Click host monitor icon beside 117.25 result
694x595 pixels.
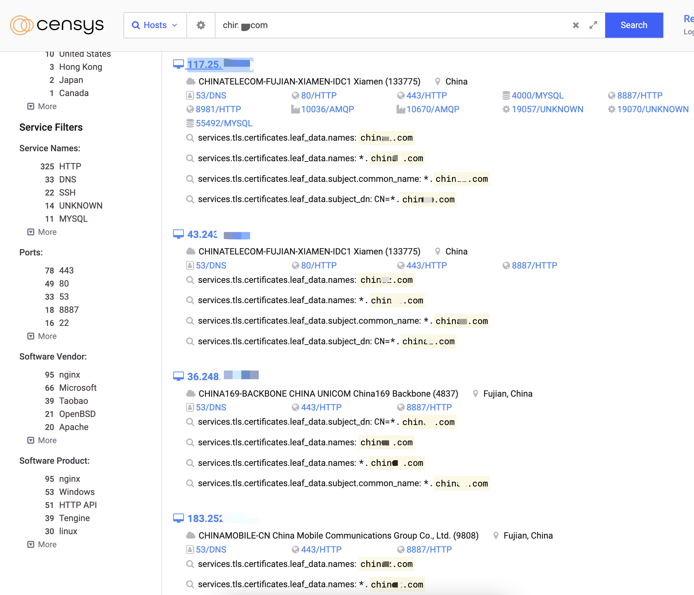[178, 64]
